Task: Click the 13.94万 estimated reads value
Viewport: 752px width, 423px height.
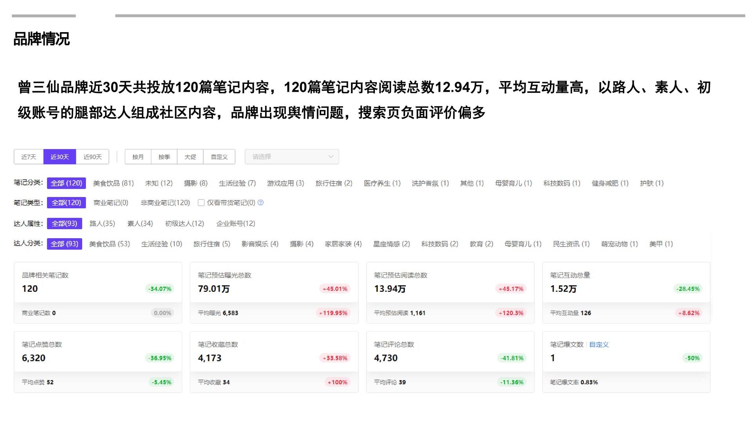Action: pyautogui.click(x=390, y=289)
